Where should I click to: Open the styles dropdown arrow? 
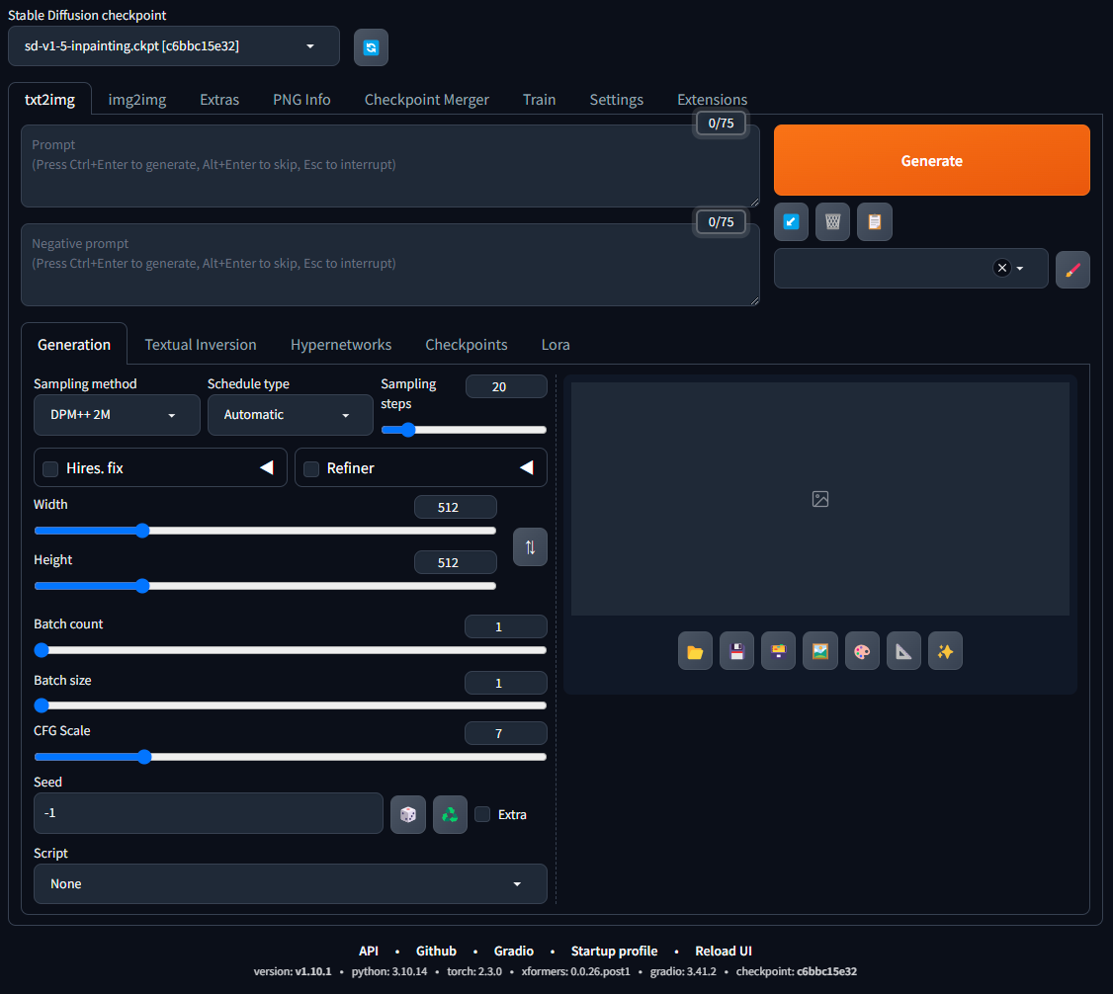pyautogui.click(x=1020, y=268)
